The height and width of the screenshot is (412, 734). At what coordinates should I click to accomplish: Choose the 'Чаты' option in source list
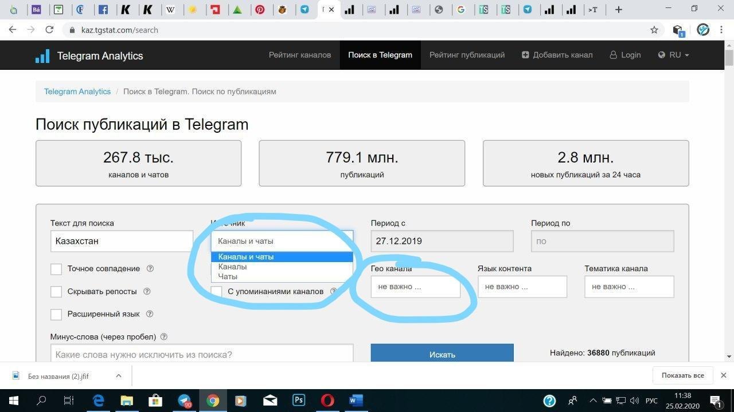pyautogui.click(x=282, y=276)
